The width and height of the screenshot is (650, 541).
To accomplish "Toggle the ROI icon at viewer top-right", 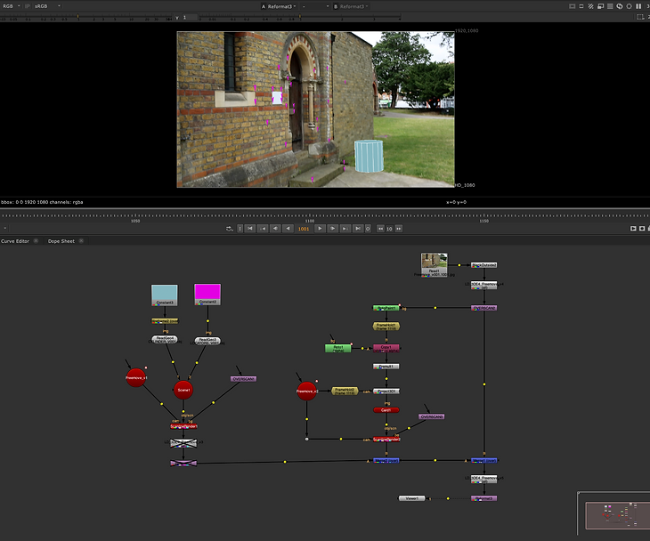I will (640, 17).
